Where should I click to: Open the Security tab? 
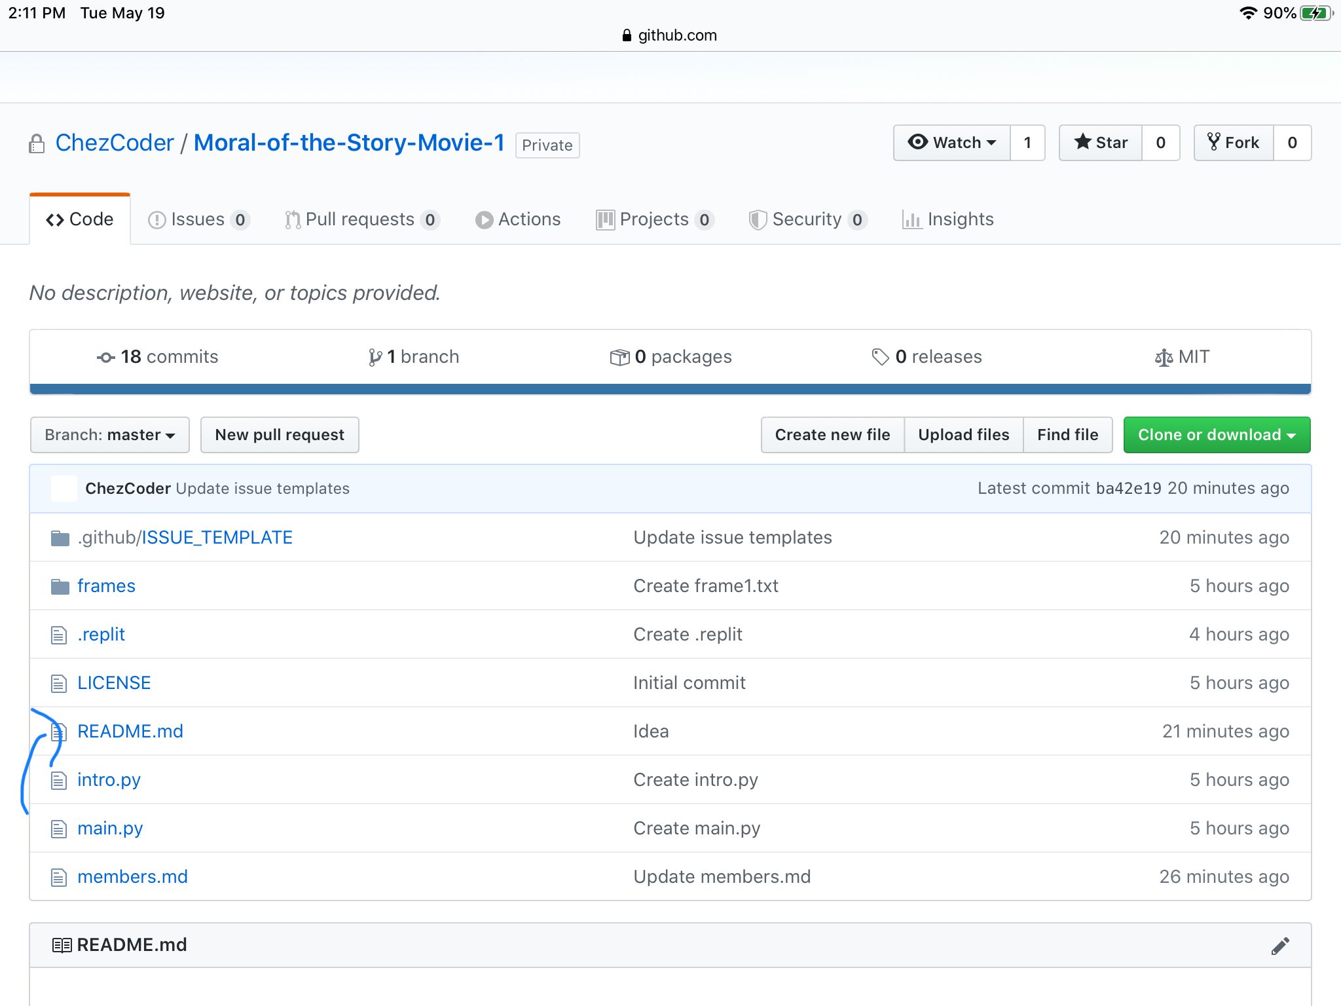tap(808, 219)
